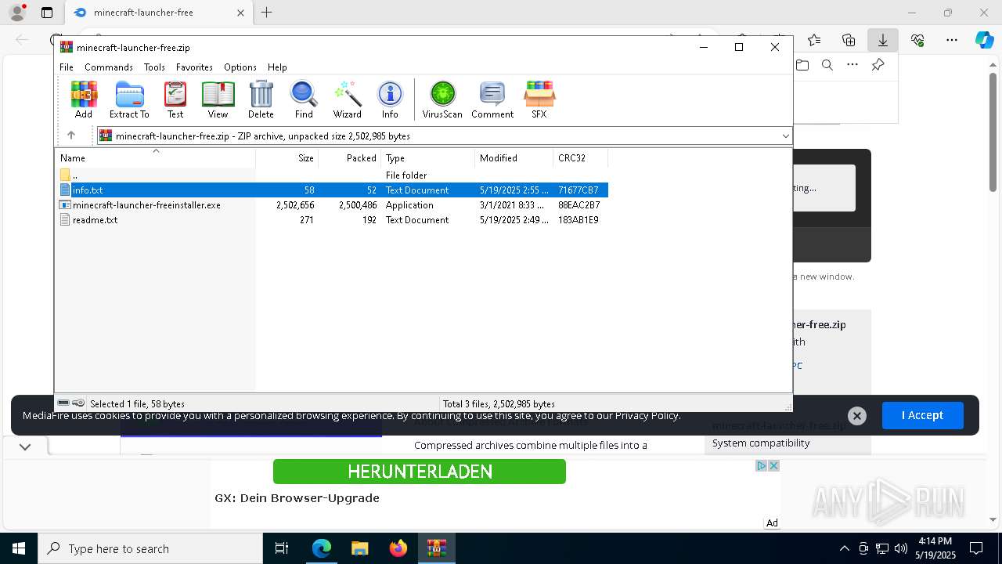Sort by Size column header
This screenshot has width=1002, height=564.
click(287, 158)
